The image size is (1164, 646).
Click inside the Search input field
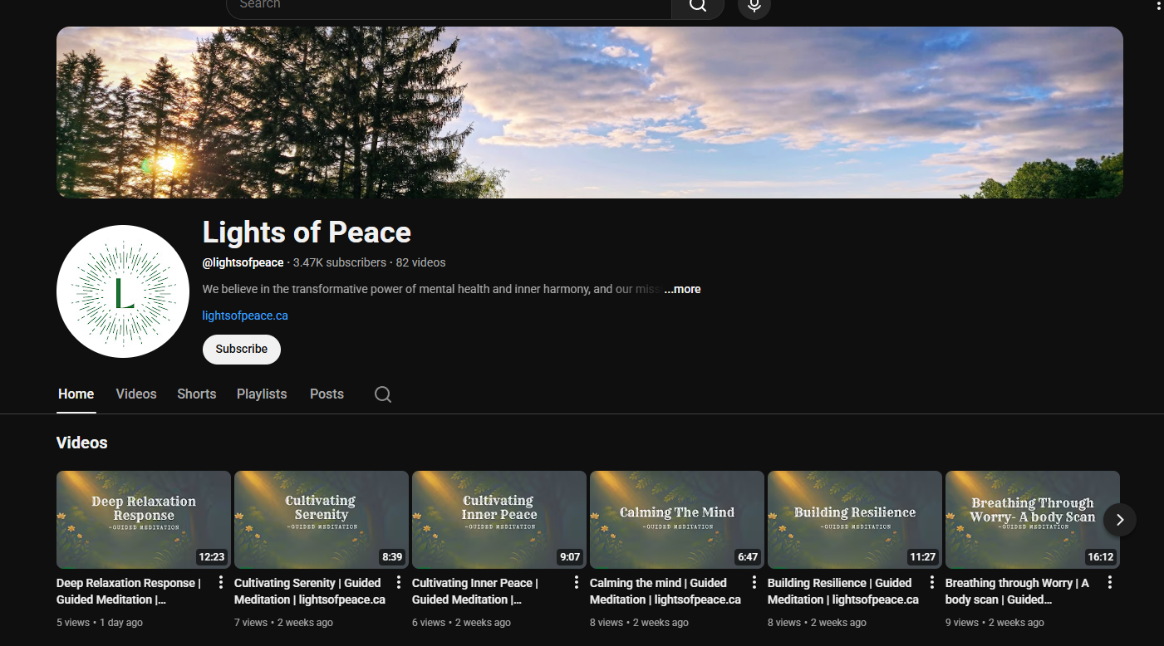pyautogui.click(x=449, y=4)
